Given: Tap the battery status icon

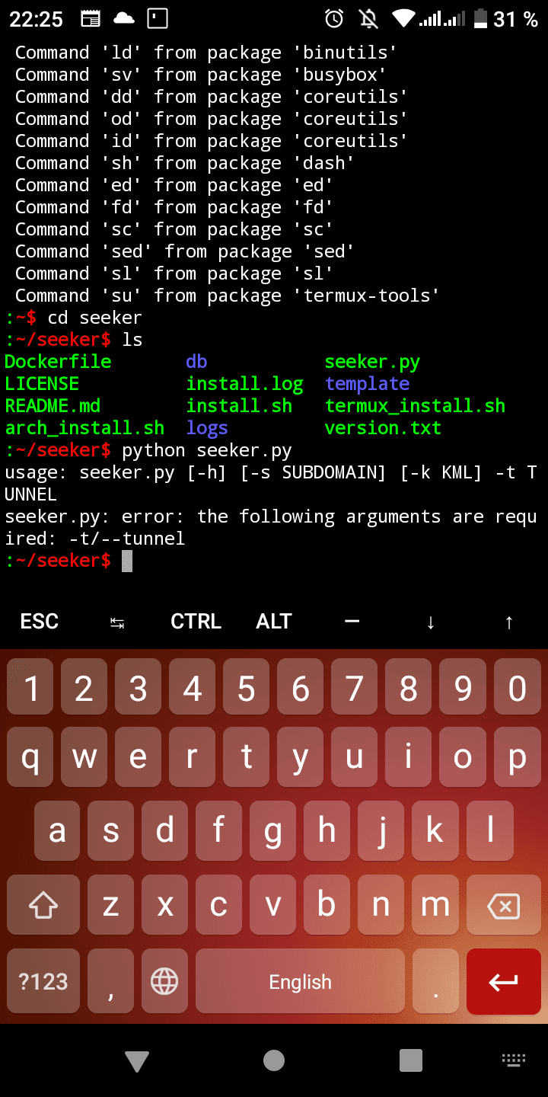Looking at the screenshot, I should 480,18.
